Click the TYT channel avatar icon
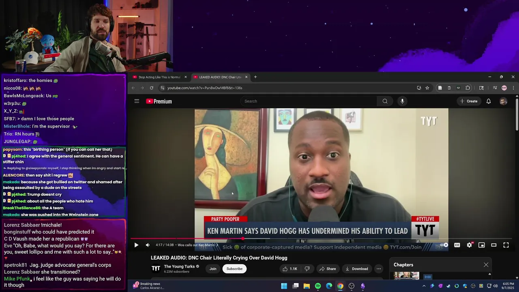 click(x=156, y=268)
